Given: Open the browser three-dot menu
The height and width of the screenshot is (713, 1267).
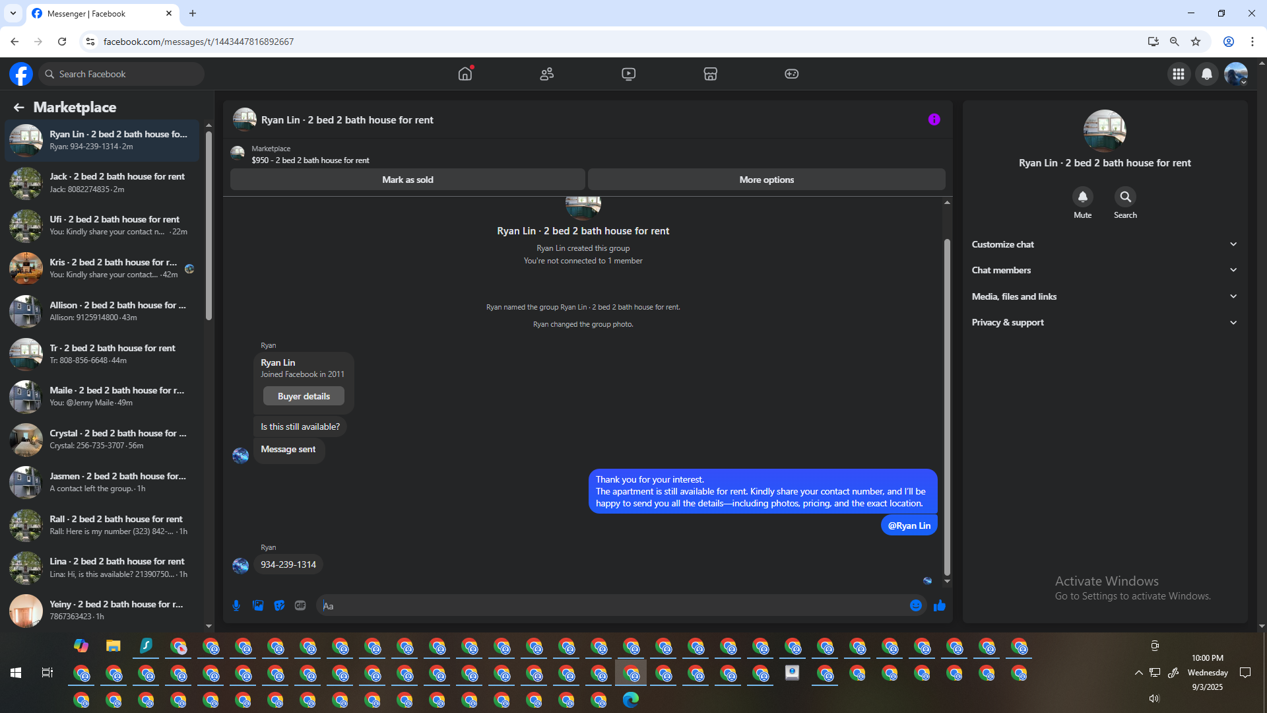Looking at the screenshot, I should 1252,42.
